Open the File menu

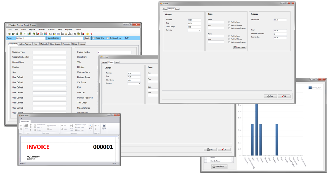coord(10,30)
